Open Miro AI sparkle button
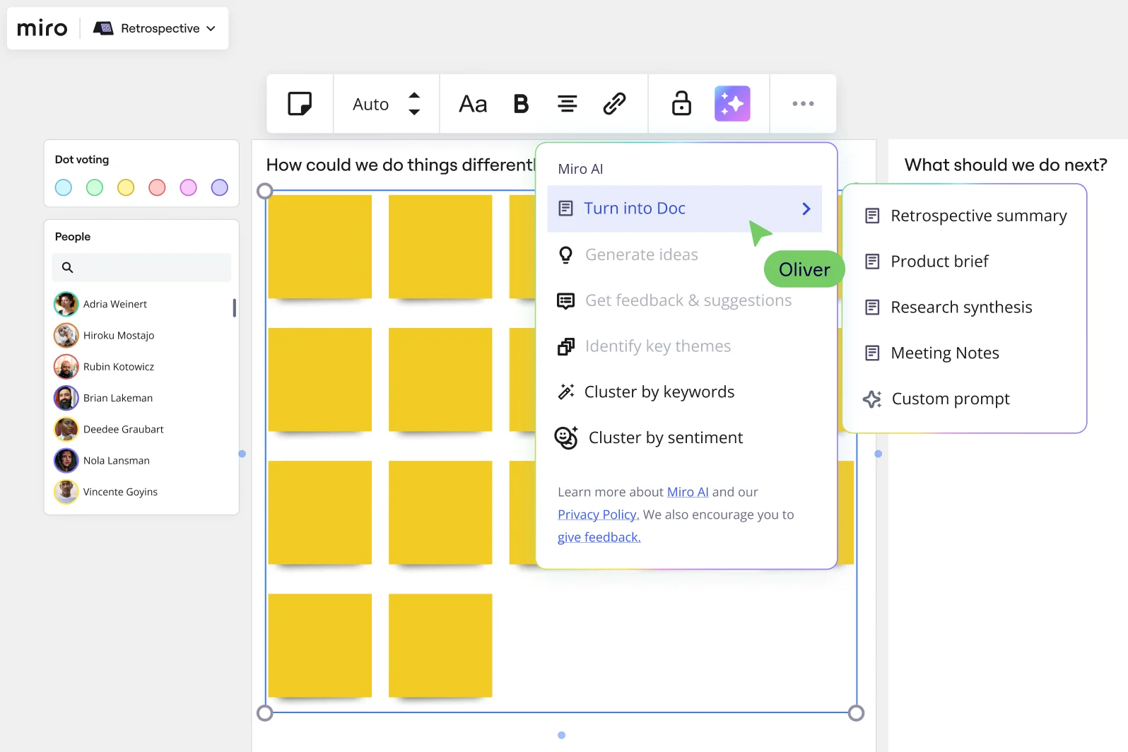Image resolution: width=1128 pixels, height=752 pixels. 732,104
